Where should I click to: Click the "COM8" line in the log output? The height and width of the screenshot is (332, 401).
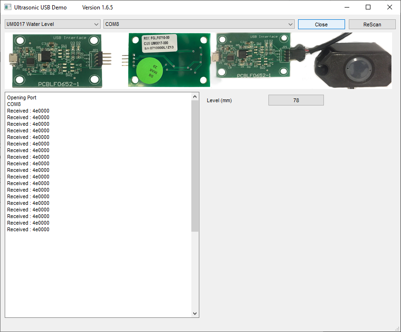[x=14, y=105]
